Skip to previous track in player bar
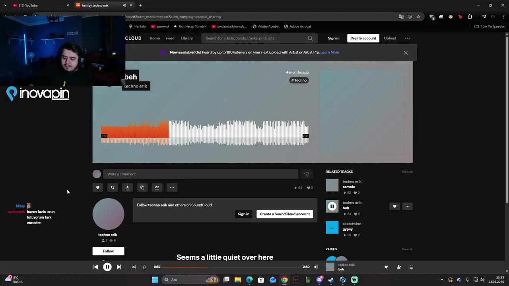Image resolution: width=509 pixels, height=286 pixels. (95, 267)
